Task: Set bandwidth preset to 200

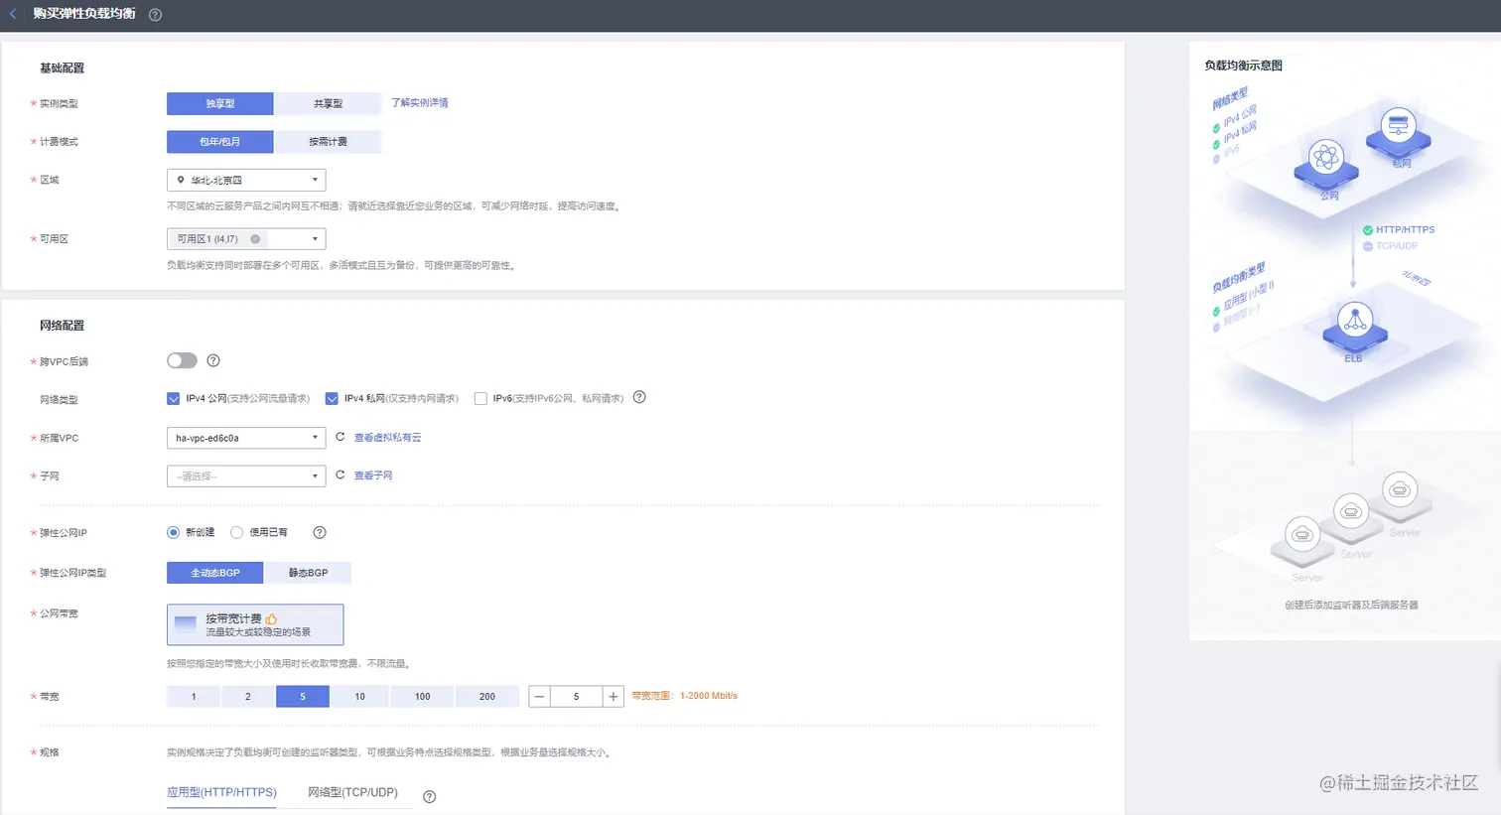Action: [486, 697]
